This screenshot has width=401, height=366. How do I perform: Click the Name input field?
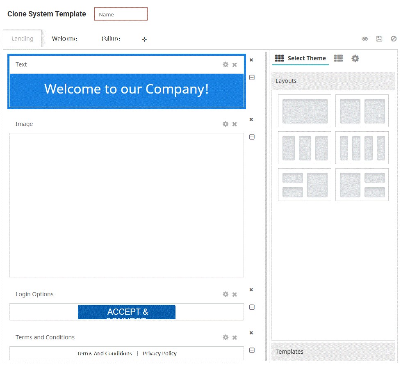[121, 14]
